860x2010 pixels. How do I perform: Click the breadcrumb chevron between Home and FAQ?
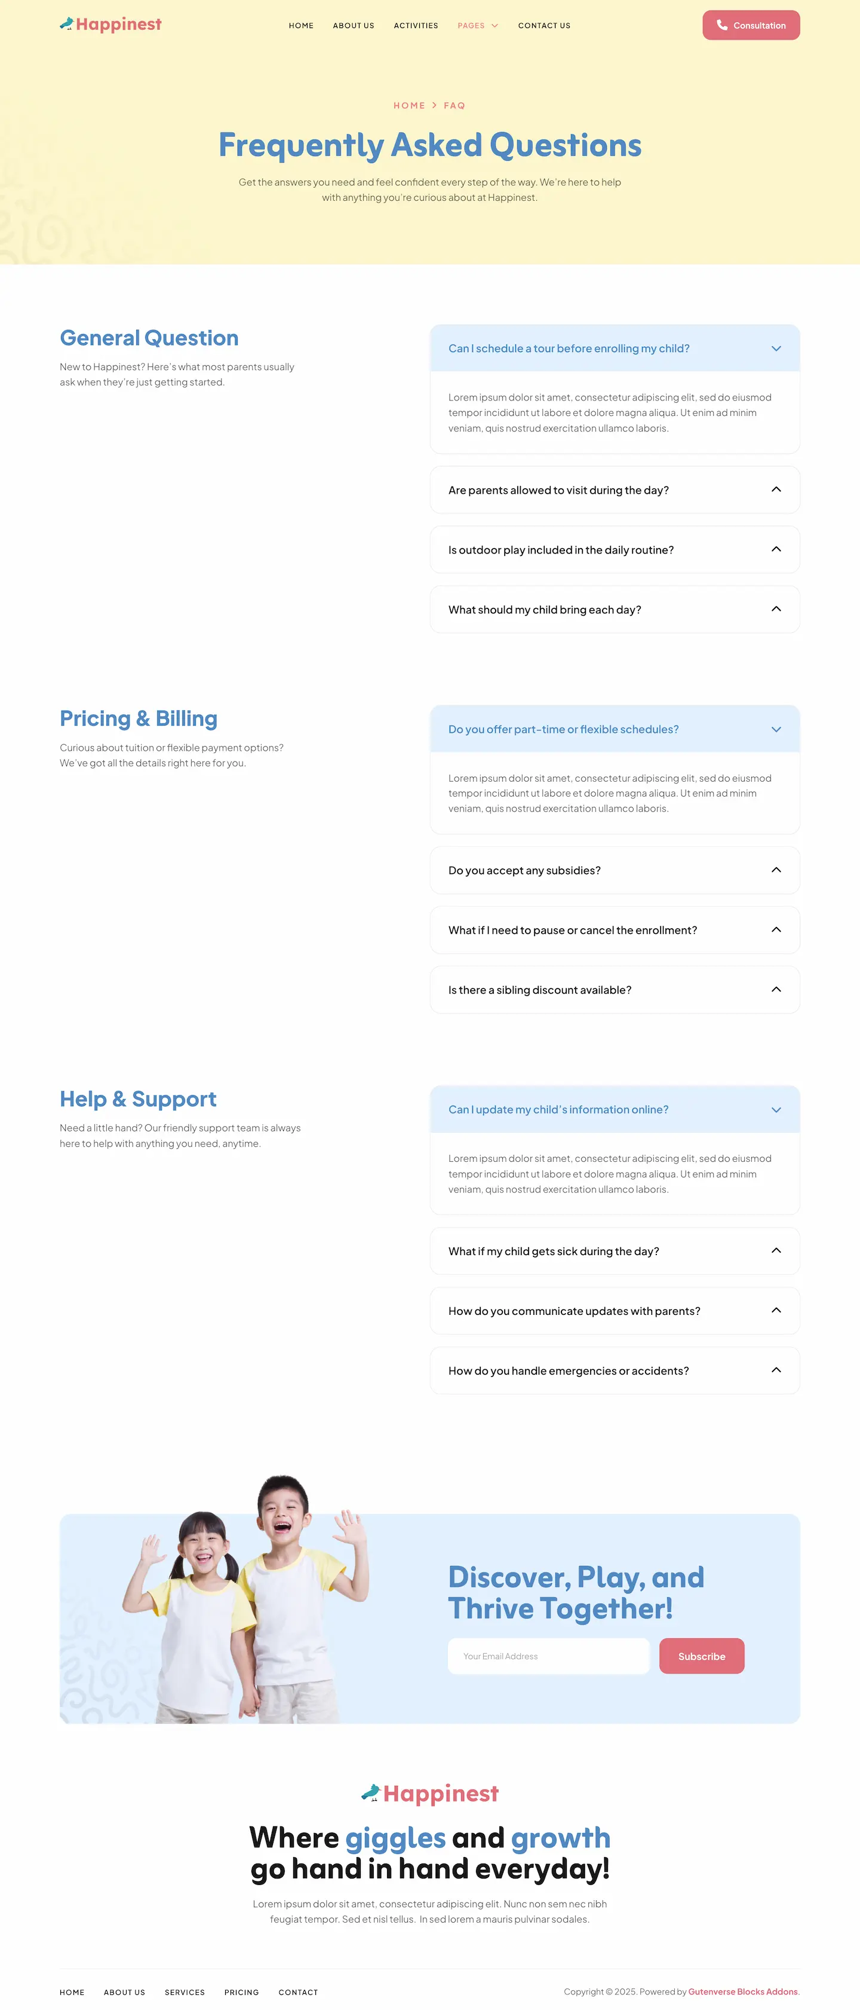434,105
